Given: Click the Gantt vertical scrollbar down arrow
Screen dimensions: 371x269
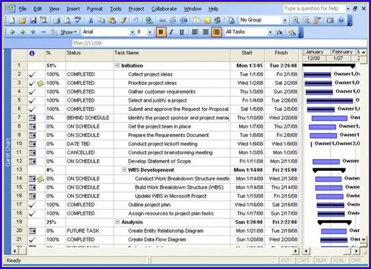Looking at the screenshot, I should click(x=364, y=240).
